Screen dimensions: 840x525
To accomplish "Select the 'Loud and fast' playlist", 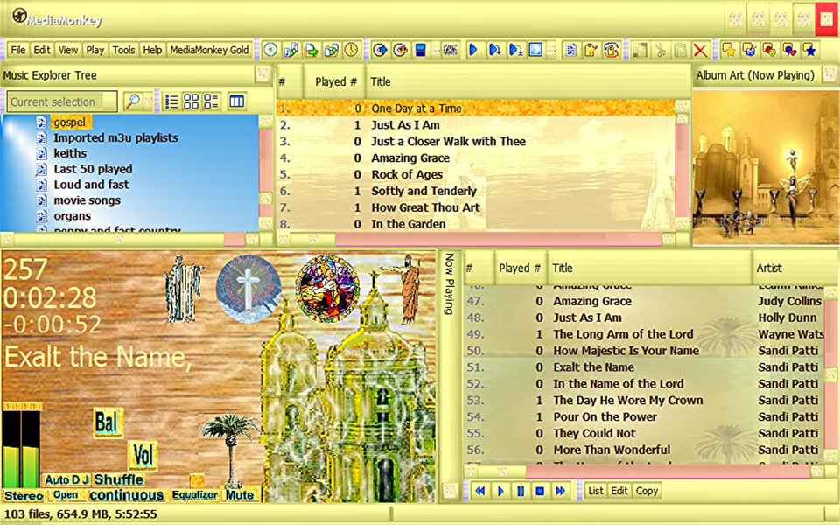I will click(x=91, y=185).
